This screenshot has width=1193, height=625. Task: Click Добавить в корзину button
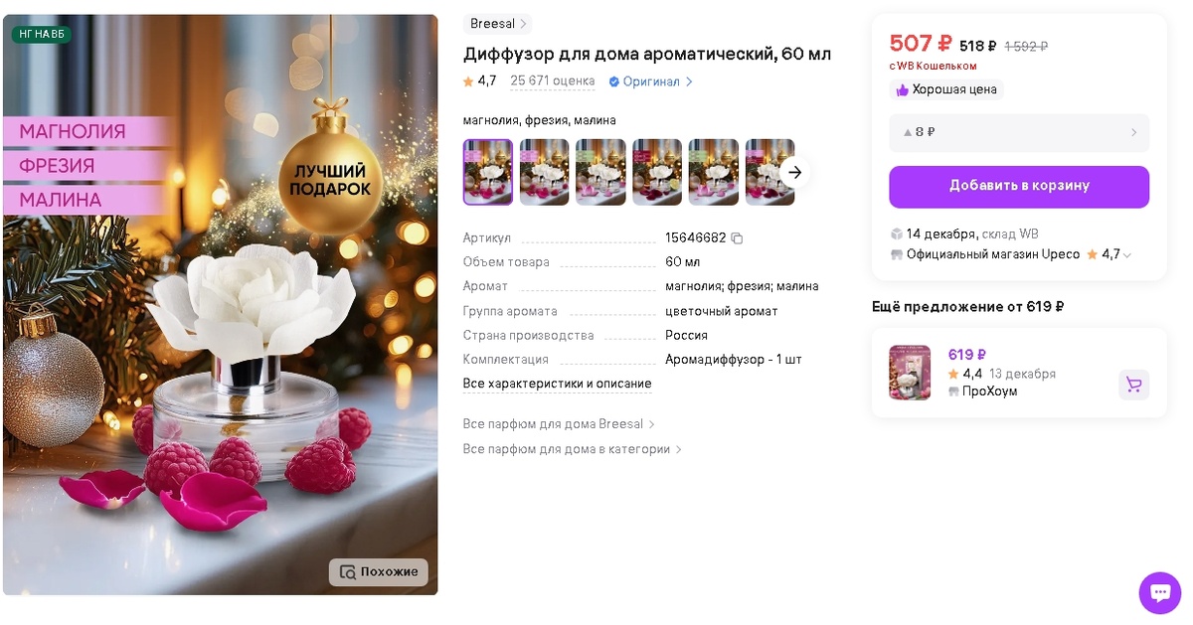click(x=1019, y=187)
